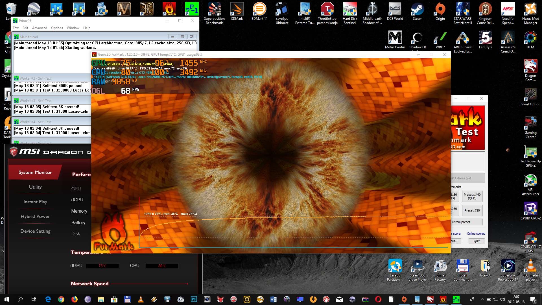This screenshot has width=542, height=305.
Task: Click Prime95 Main thread subwindow title
Action: [x=29, y=37]
